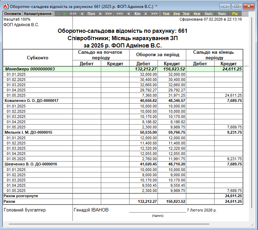The image size is (258, 230).
Task: Expand the Менеджери 0000000003 group row
Action: (30, 69)
